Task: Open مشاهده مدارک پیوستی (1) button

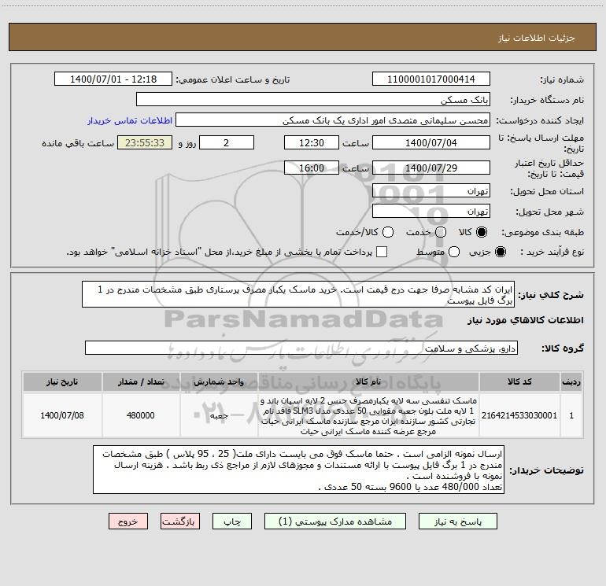Action: pos(335,522)
